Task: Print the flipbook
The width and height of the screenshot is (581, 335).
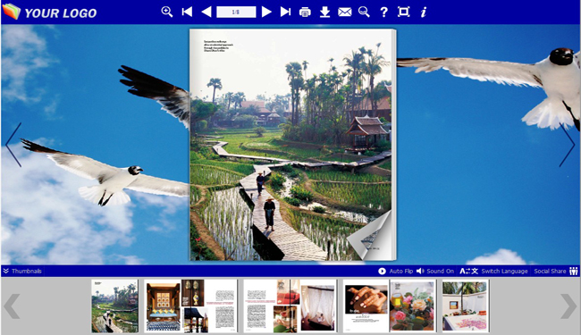Action: 305,13
